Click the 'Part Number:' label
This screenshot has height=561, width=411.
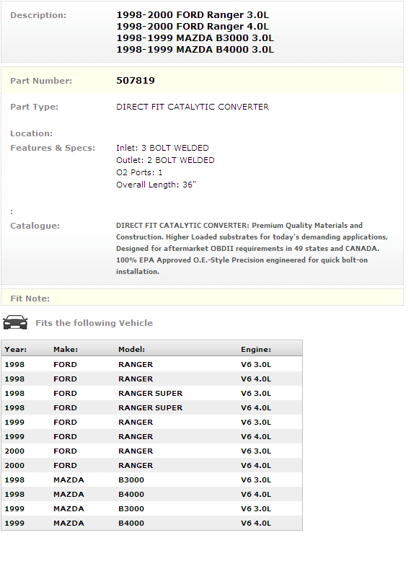pyautogui.click(x=41, y=81)
